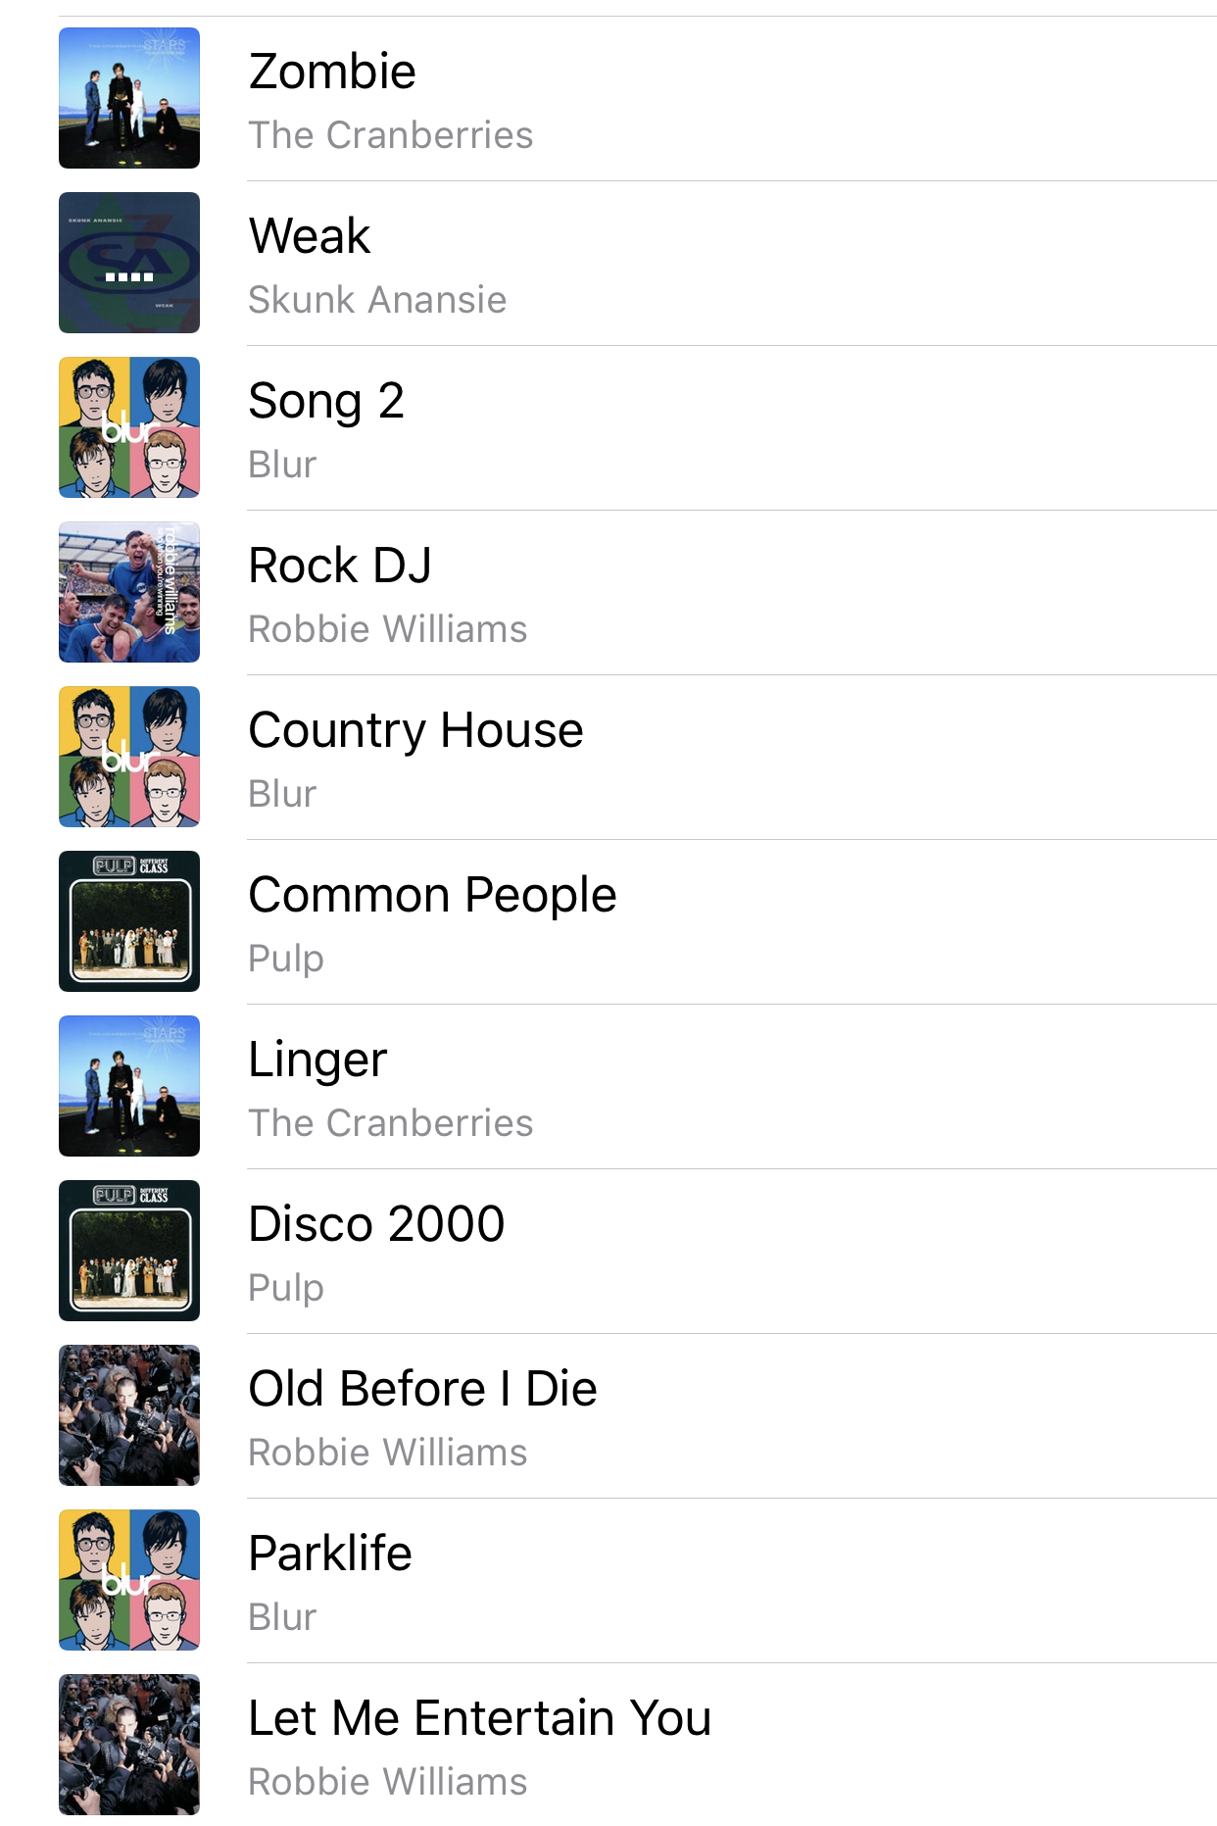
Task: Tap the Weak album cover by Skunk Anansie
Action: coord(129,263)
